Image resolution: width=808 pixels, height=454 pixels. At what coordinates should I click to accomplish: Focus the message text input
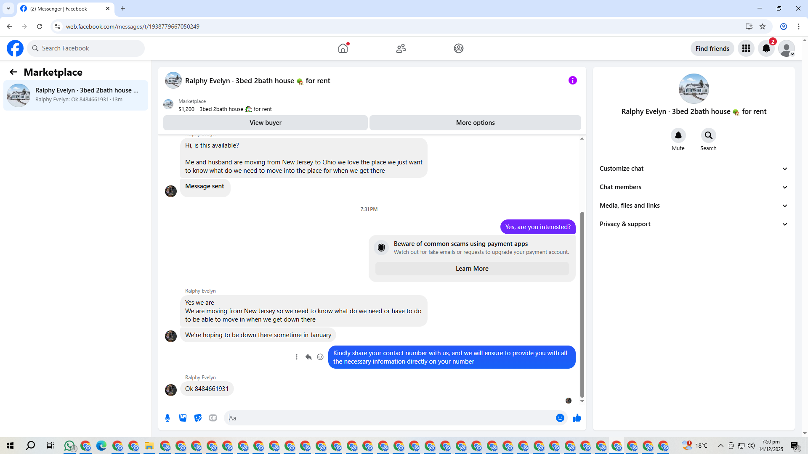(389, 418)
